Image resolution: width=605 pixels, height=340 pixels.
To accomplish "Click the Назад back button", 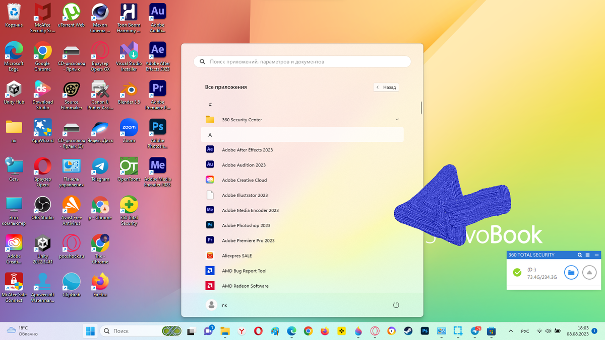I will pos(386,87).
